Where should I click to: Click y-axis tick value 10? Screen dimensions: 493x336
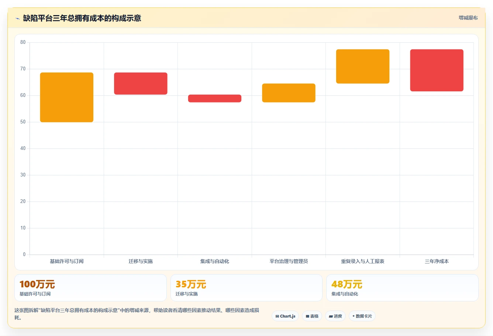pos(23,228)
